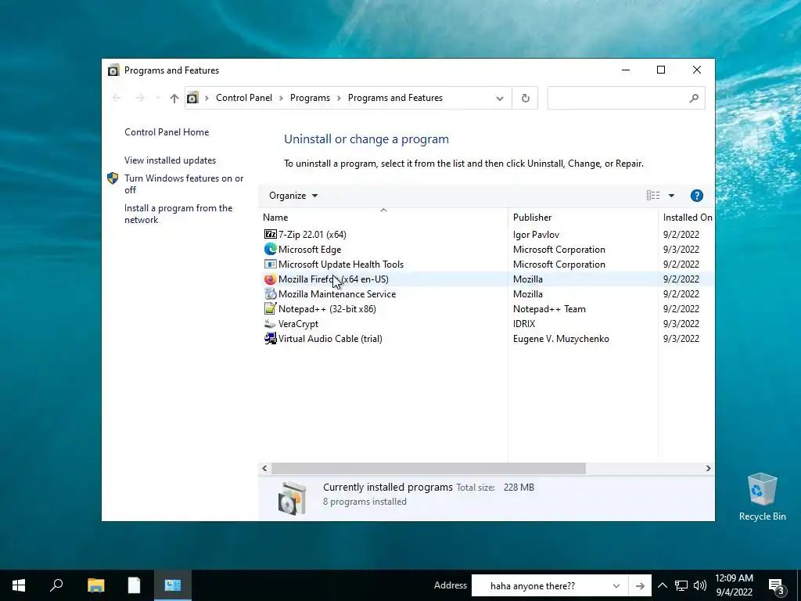Open the Recycle Bin on desktop

[762, 497]
